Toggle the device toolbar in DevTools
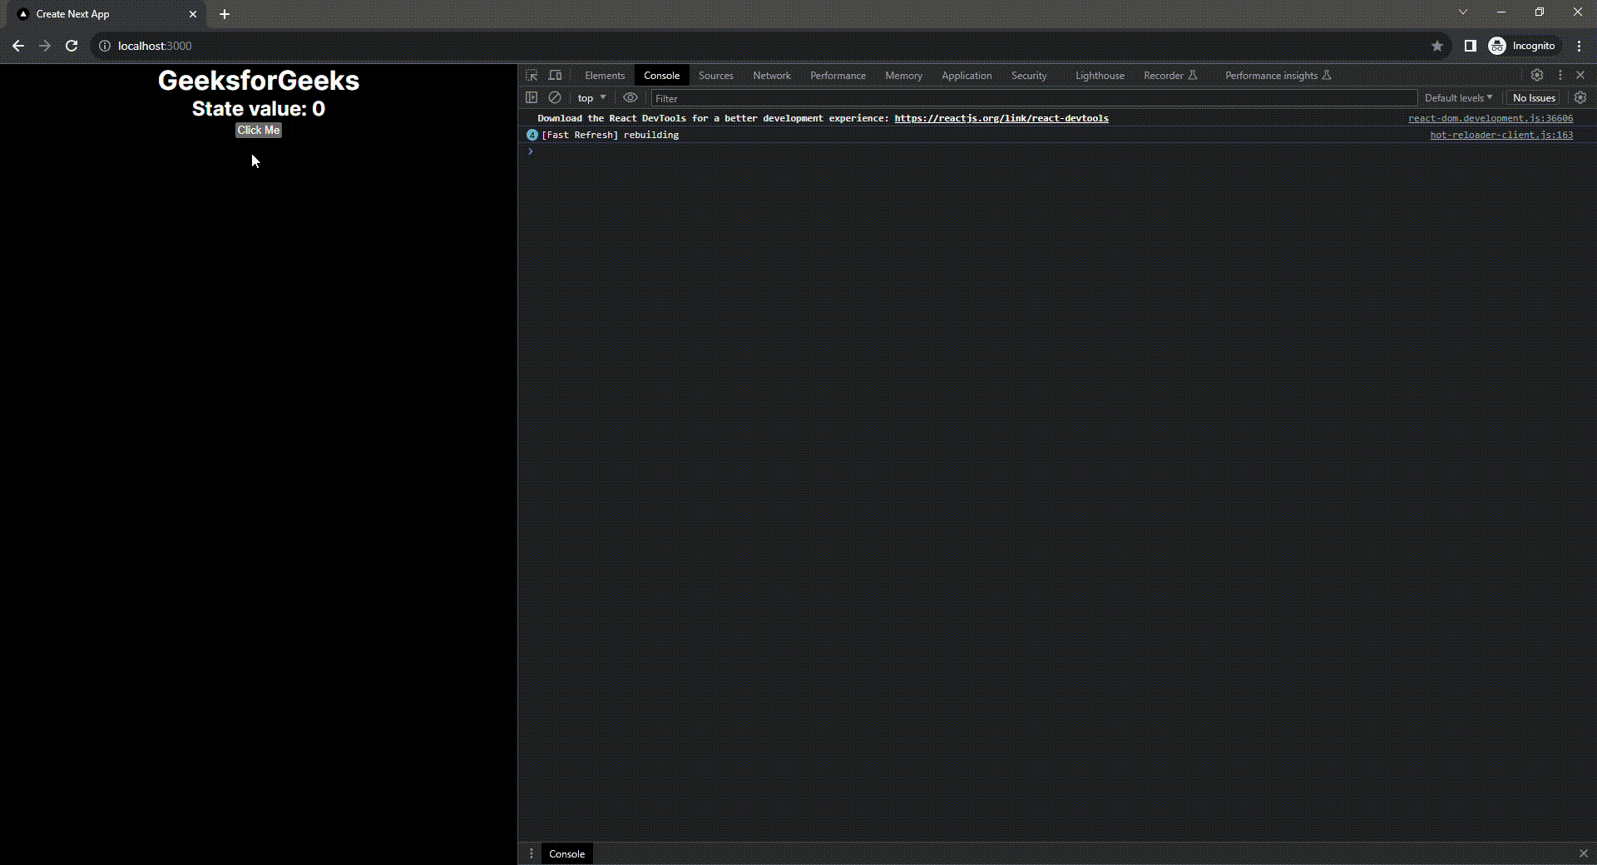1597x865 pixels. (x=555, y=75)
